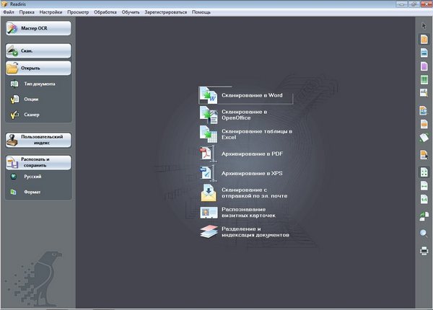This screenshot has height=310, width=433.
Task: Click the Word scanning document icon
Action: (x=208, y=96)
